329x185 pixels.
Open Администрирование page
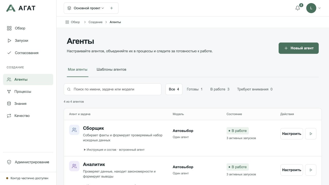28,162
